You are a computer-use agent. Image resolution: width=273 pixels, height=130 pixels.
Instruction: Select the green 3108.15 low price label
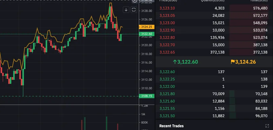(146, 96)
